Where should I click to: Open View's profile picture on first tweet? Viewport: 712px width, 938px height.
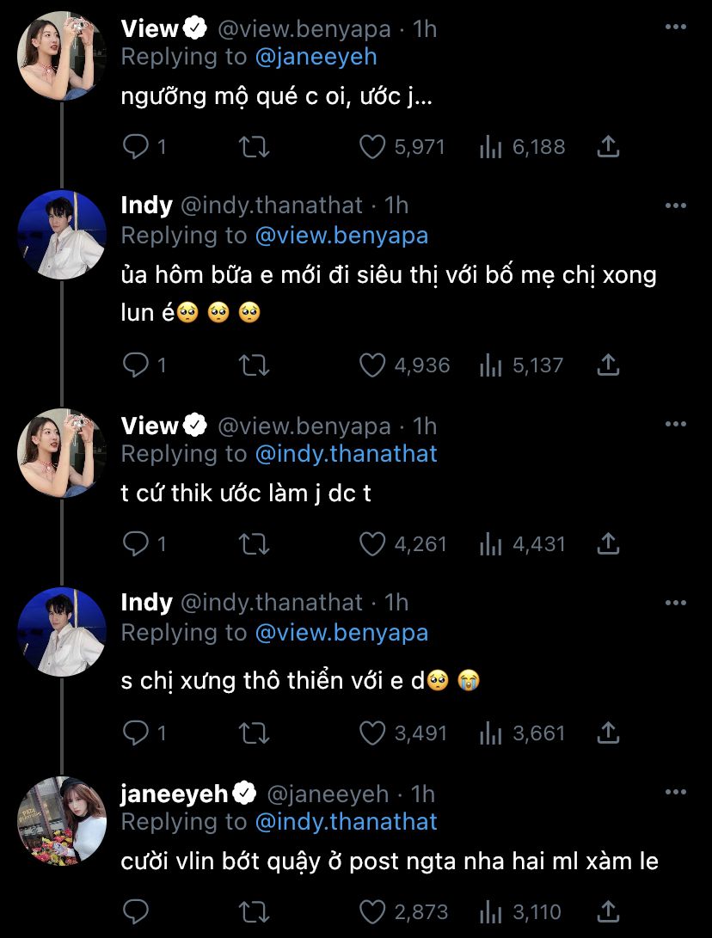[62, 56]
